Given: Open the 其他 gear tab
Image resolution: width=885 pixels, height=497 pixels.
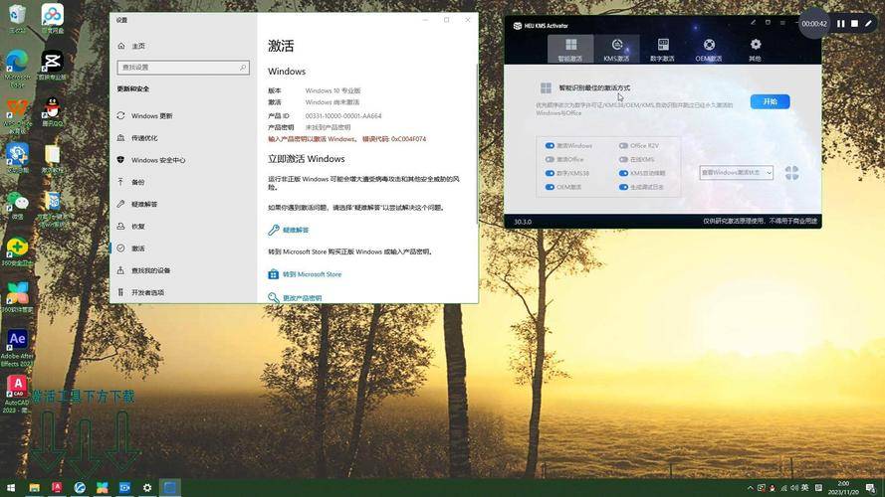Looking at the screenshot, I should coord(756,49).
